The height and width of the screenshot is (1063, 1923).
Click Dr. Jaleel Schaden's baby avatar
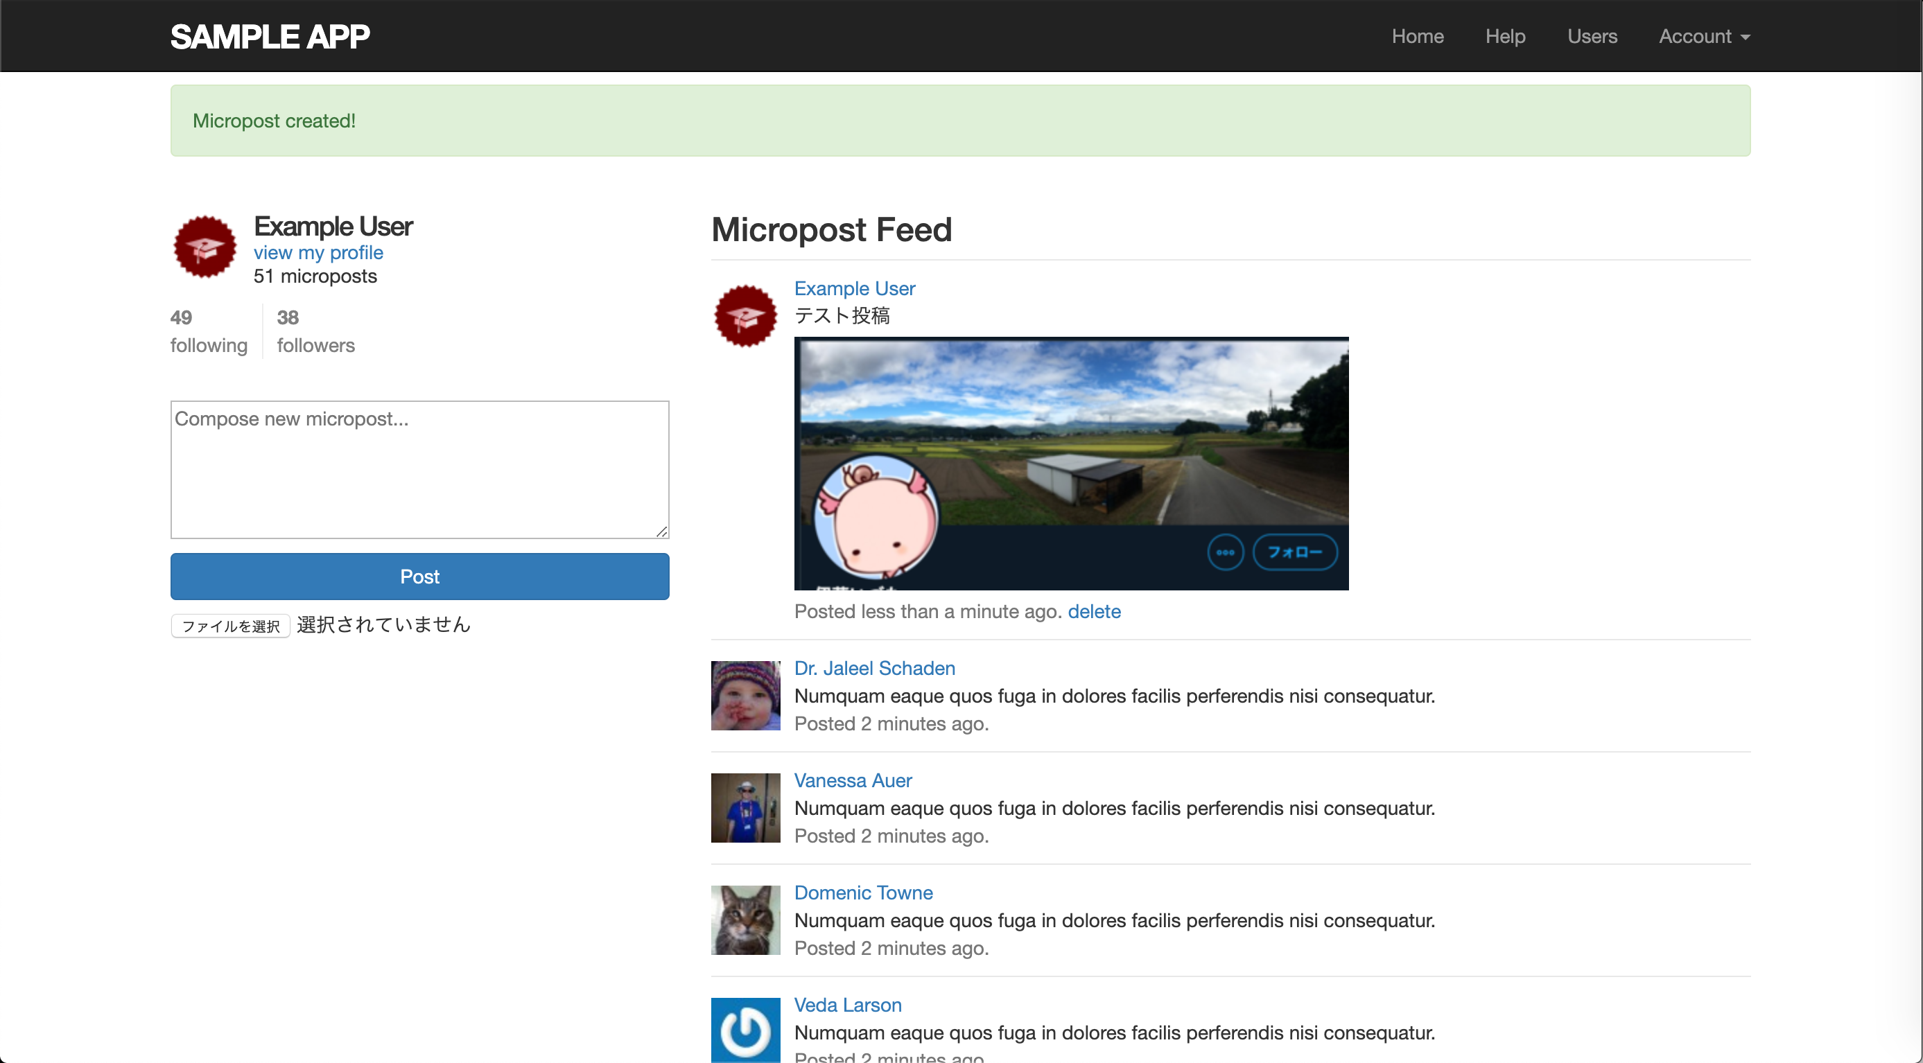(x=745, y=695)
